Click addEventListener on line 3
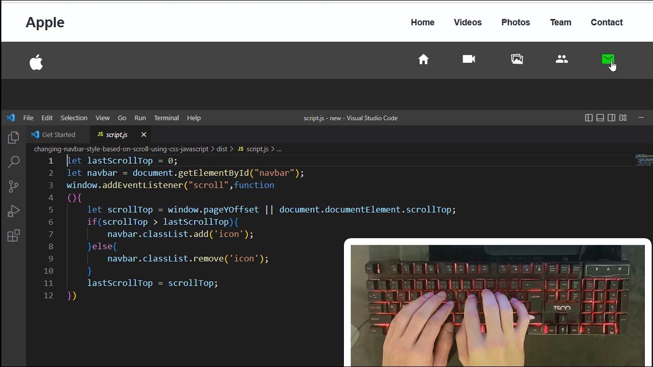 click(142, 185)
